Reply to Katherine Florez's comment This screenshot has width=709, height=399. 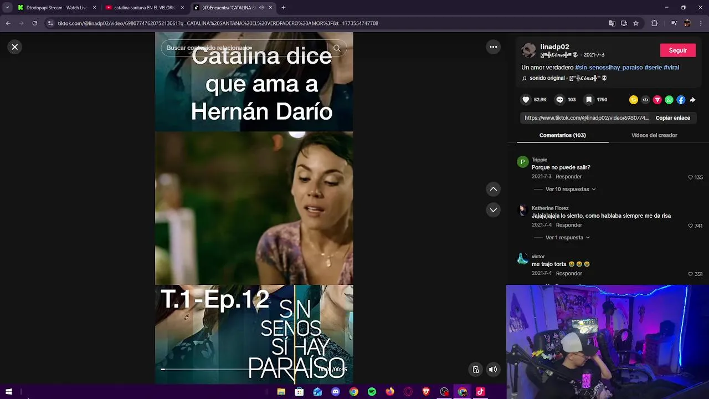(569, 225)
